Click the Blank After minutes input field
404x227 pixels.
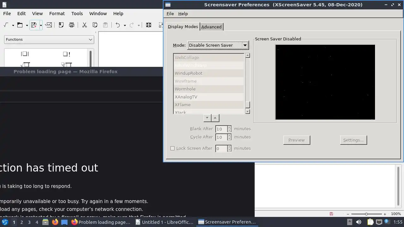[x=221, y=129]
